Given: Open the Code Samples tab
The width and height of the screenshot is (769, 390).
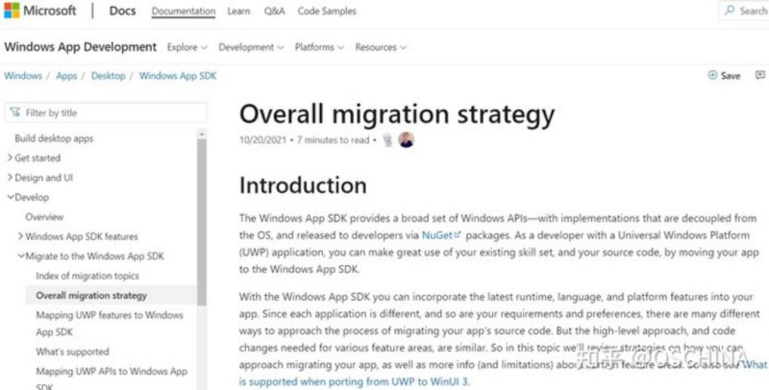Looking at the screenshot, I should click(327, 11).
